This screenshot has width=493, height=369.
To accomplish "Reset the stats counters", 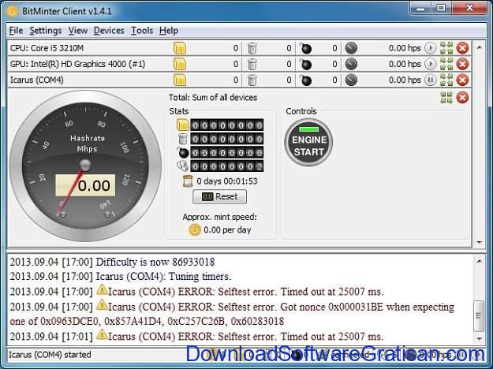I will click(219, 197).
